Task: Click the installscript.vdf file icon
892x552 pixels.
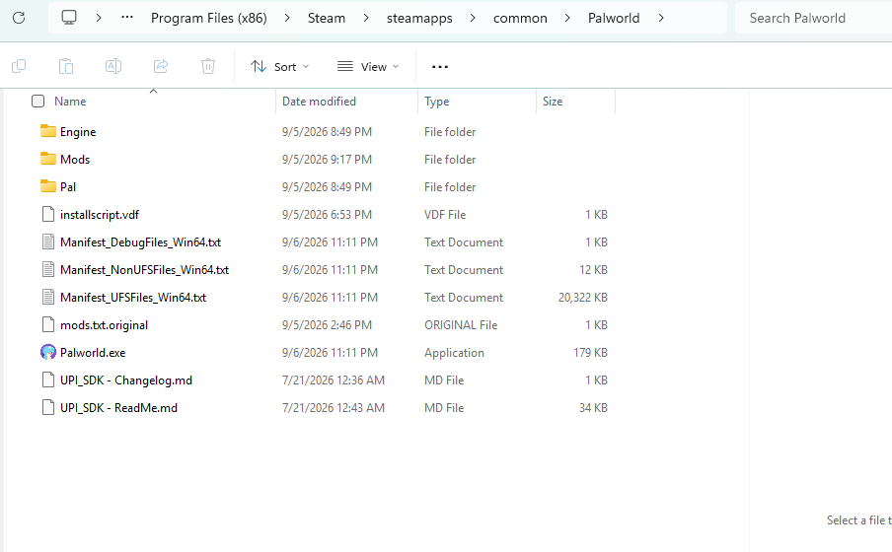Action: (48, 214)
